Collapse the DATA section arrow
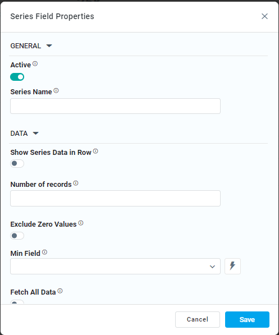 point(36,134)
